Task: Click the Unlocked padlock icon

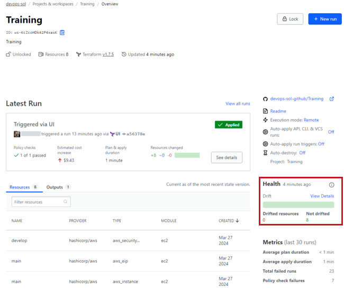Action: pyautogui.click(x=8, y=54)
